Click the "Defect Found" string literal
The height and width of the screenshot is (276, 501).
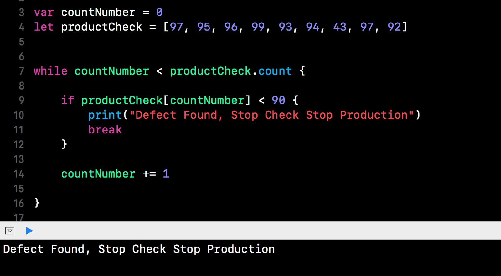tap(271, 115)
